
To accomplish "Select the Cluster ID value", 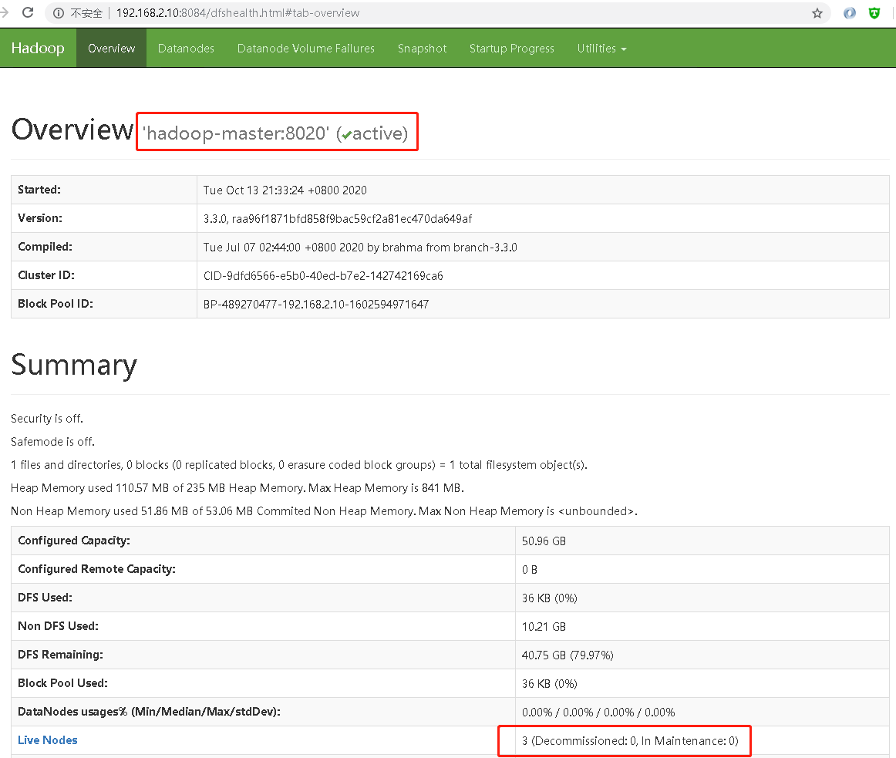I will 323,275.
